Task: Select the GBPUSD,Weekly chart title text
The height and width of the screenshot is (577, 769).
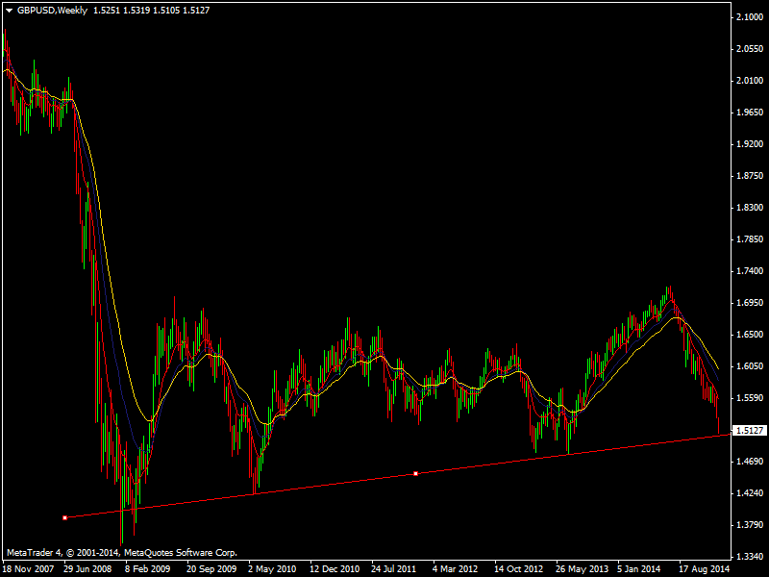Action: click(52, 11)
